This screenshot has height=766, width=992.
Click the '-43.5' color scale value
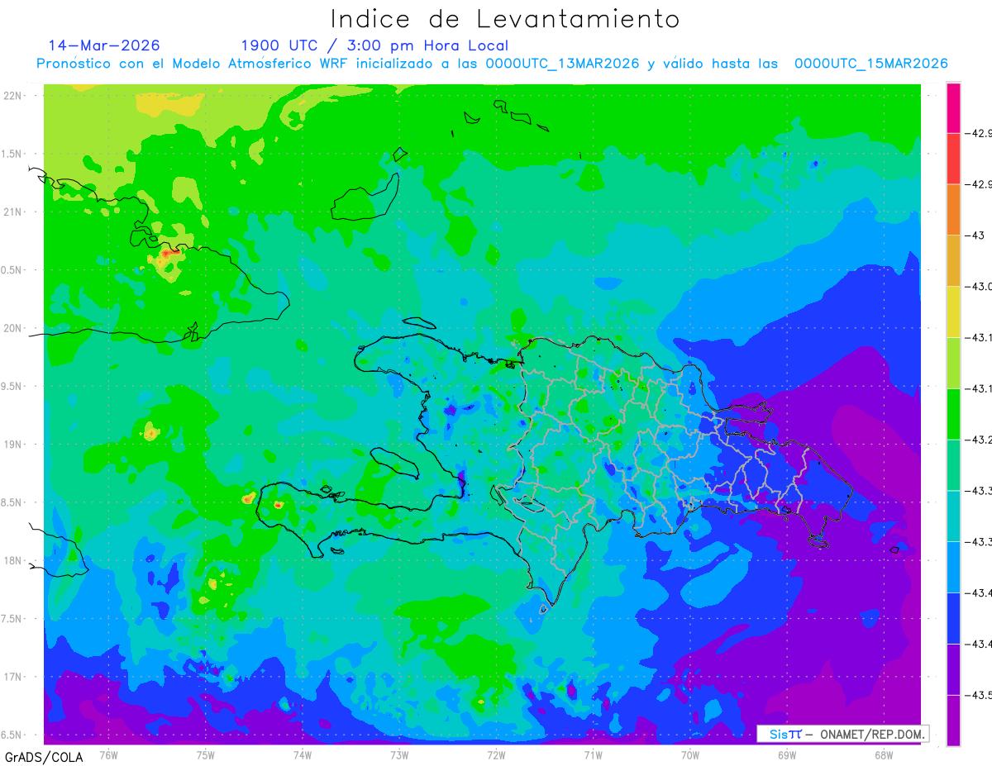coord(980,695)
